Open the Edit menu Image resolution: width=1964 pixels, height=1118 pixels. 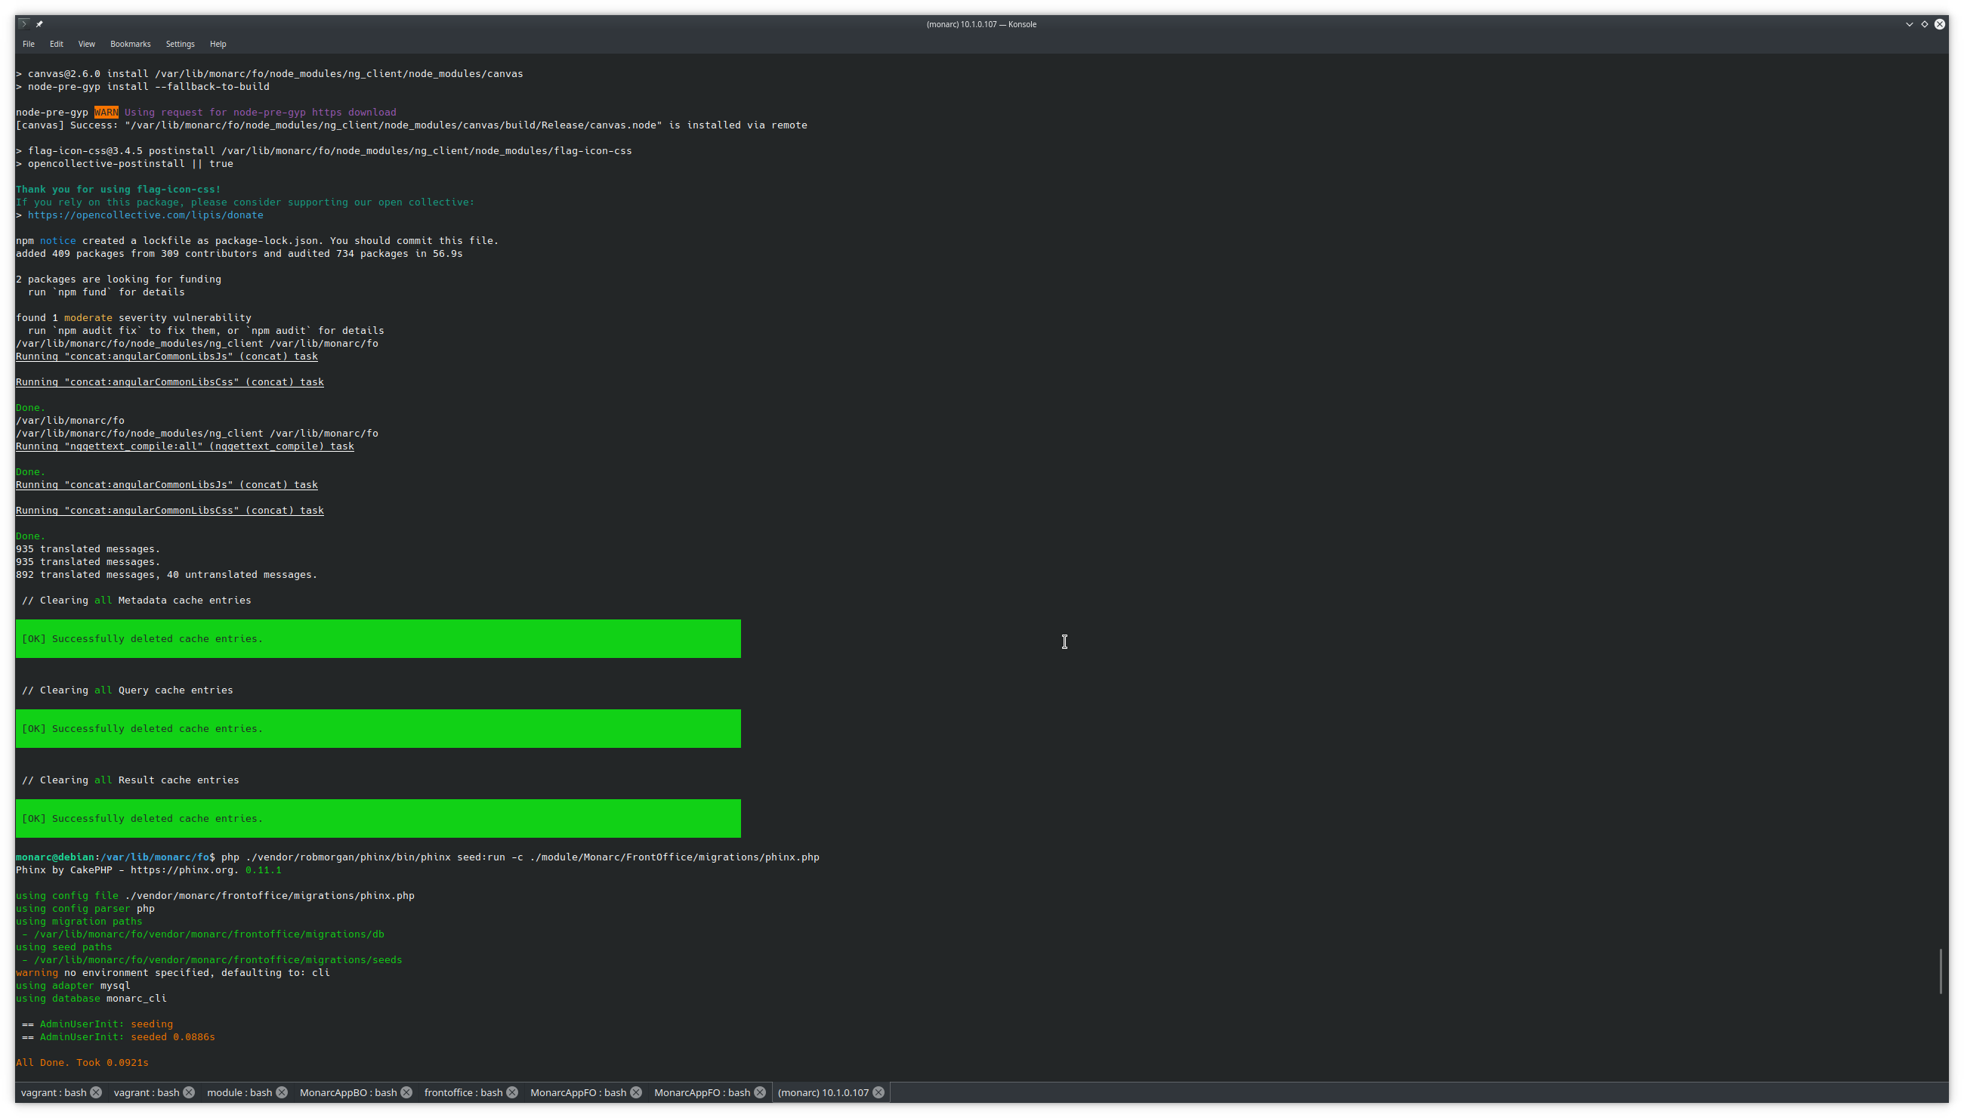coord(56,44)
